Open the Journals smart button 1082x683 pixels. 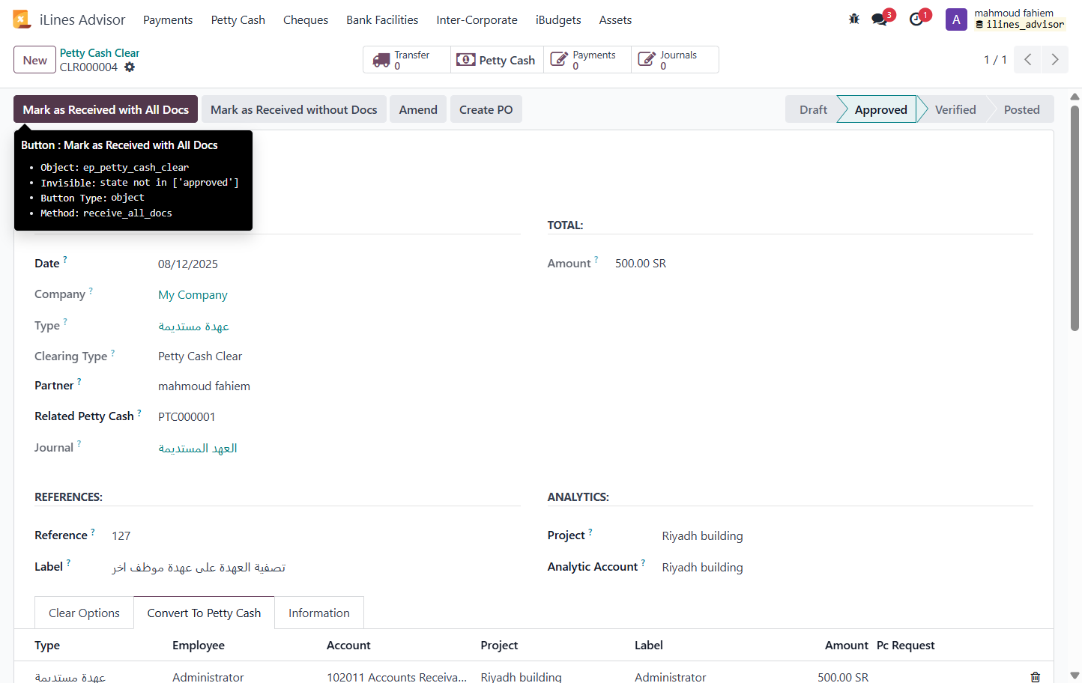coord(675,60)
